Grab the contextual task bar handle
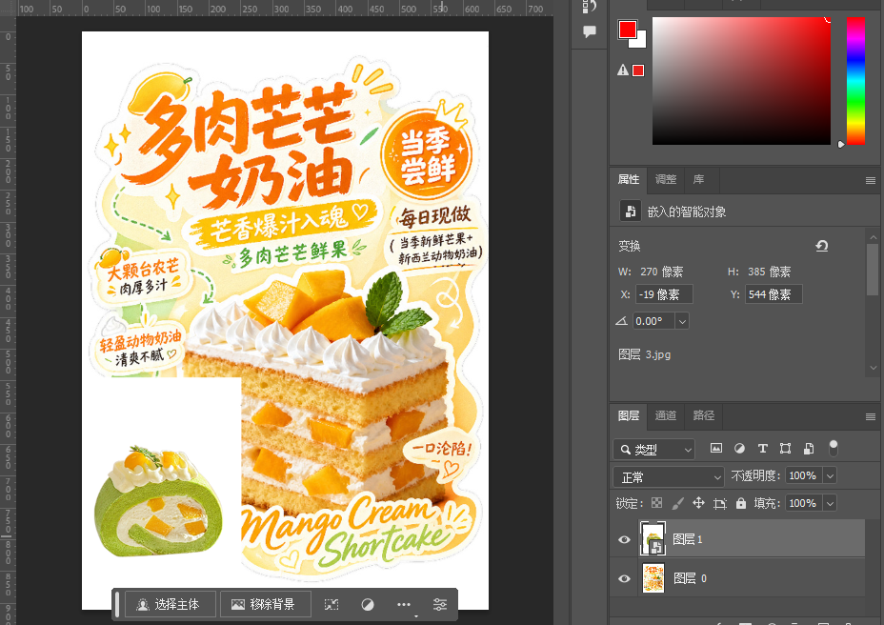The height and width of the screenshot is (625, 884). tap(117, 604)
